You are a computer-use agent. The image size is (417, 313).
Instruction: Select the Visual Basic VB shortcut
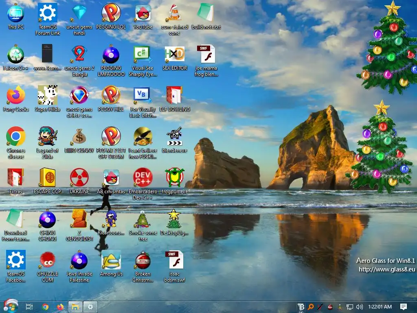click(143, 101)
